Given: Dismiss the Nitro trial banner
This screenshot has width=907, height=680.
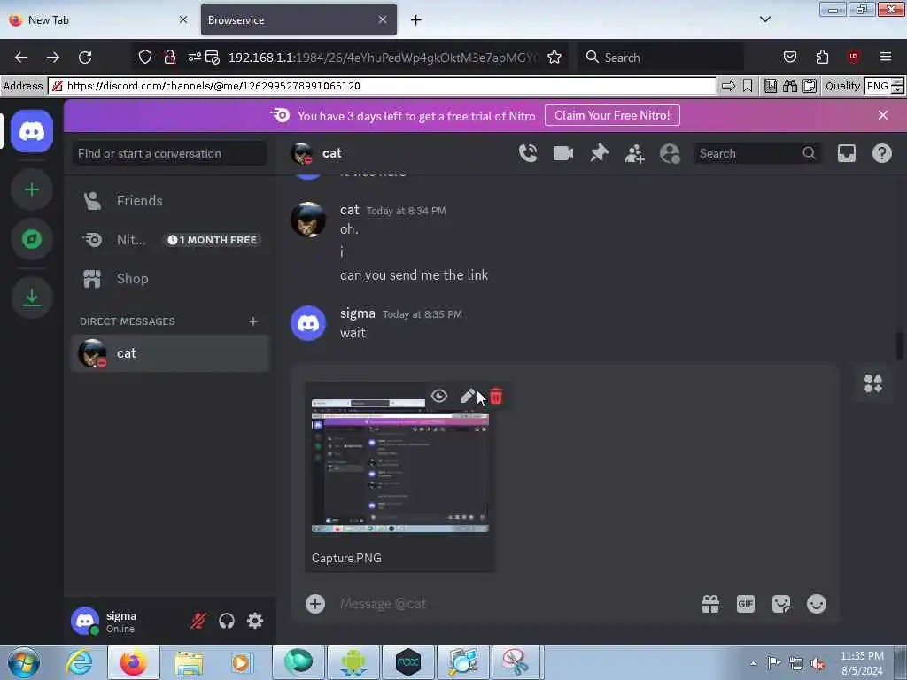Looking at the screenshot, I should click(x=883, y=115).
